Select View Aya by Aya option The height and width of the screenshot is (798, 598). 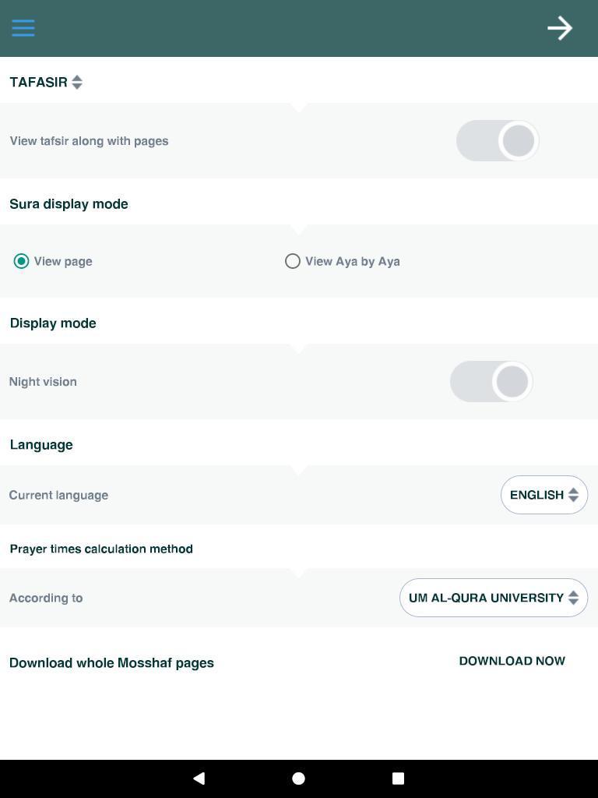coord(293,261)
